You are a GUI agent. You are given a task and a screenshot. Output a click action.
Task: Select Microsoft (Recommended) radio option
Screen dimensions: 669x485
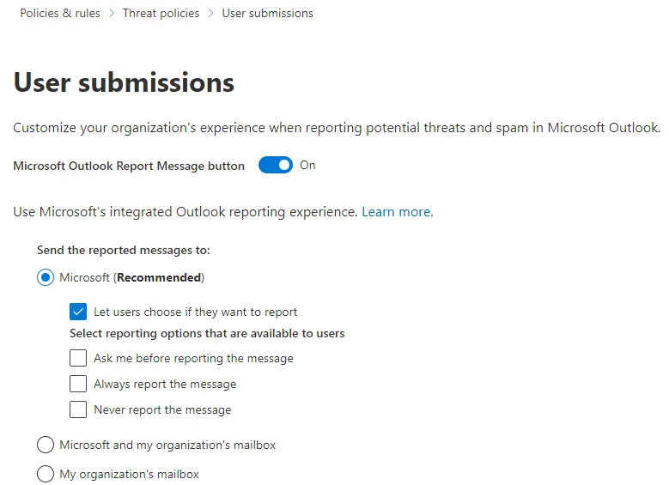tap(46, 277)
